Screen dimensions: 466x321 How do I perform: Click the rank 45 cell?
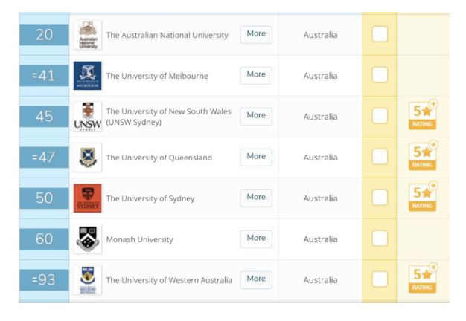[44, 117]
